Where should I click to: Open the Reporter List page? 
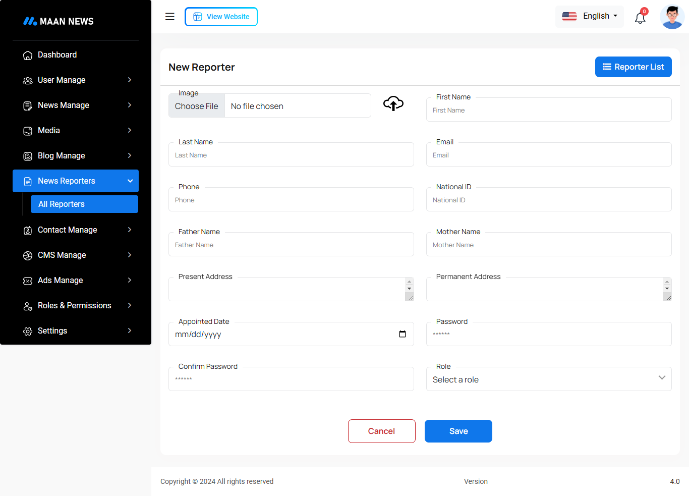pyautogui.click(x=633, y=67)
